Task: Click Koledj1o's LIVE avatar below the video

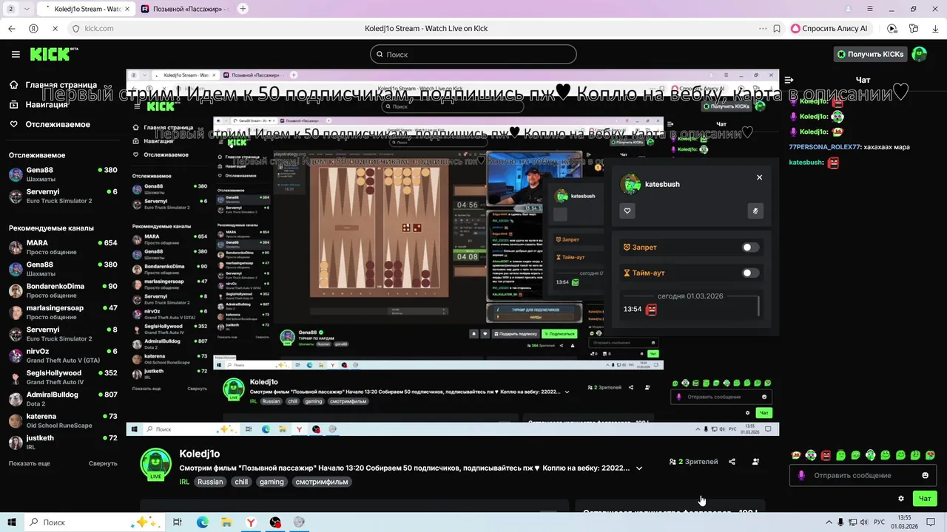Action: [156, 465]
